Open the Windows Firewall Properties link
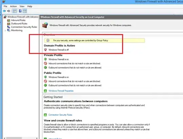183x139 pixels. point(61,91)
